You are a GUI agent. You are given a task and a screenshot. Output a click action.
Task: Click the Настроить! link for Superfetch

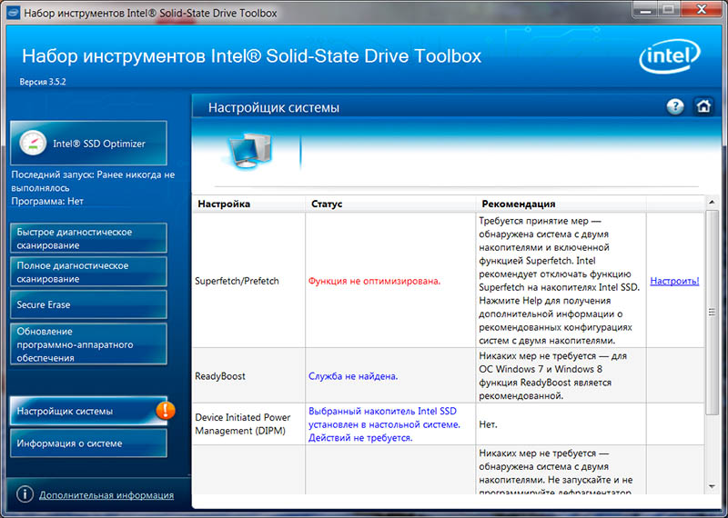click(674, 282)
